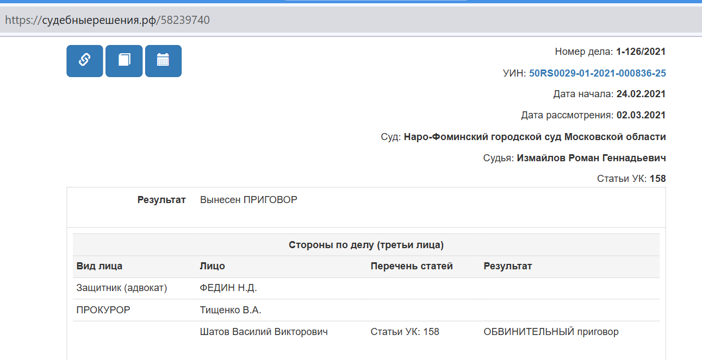
Task: Click the Лицо column header
Action: pos(213,266)
